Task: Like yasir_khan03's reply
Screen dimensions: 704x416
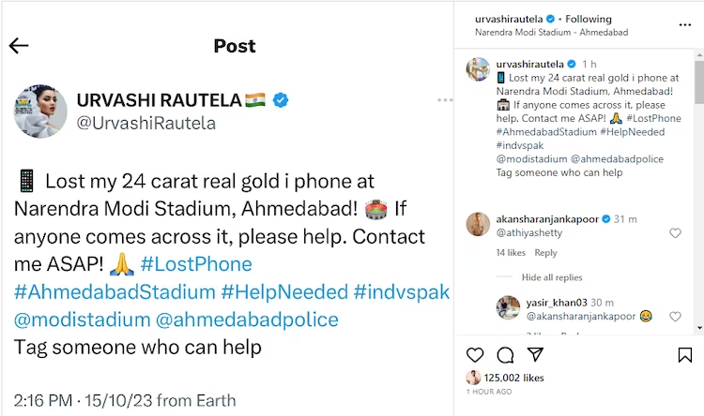Action: coord(675,317)
